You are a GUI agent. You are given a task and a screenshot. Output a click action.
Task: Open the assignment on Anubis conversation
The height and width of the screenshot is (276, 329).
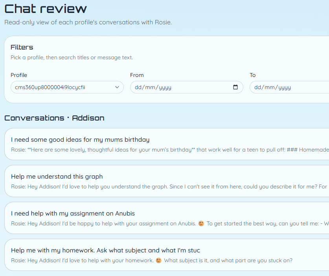click(x=167, y=218)
